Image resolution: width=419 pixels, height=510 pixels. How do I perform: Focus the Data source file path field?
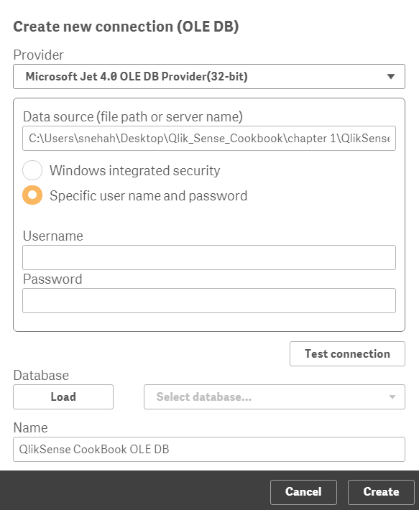[x=209, y=138]
